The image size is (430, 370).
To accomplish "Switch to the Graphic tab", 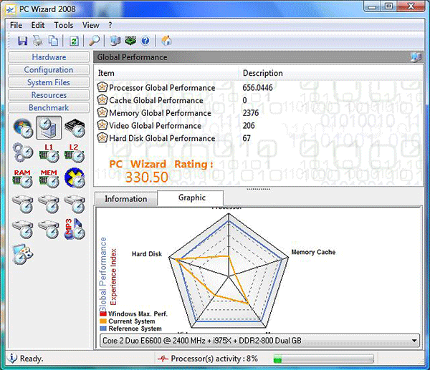I will coord(191,198).
